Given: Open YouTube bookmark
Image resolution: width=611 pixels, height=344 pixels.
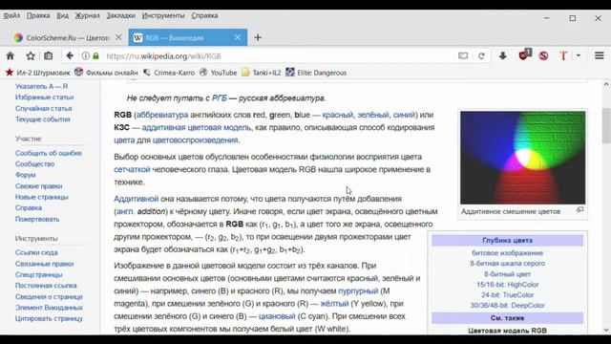Looking at the screenshot, I should point(219,73).
